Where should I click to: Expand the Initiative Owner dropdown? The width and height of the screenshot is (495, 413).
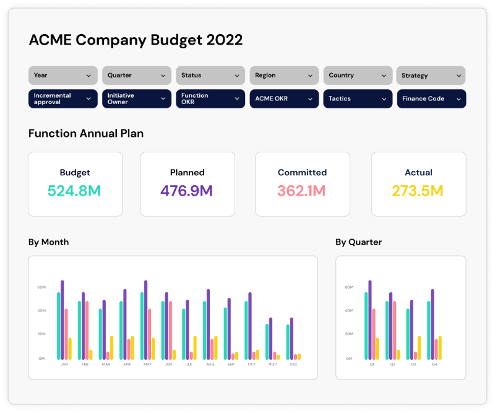(x=137, y=98)
